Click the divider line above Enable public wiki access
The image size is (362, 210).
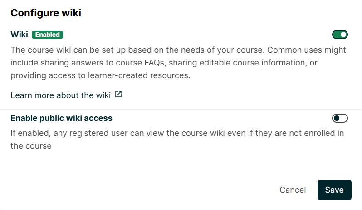pos(181,110)
